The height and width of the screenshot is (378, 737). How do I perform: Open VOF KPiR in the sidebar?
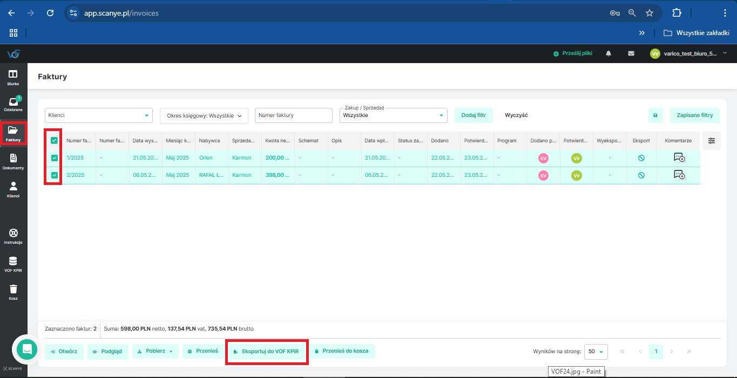[x=13, y=264]
